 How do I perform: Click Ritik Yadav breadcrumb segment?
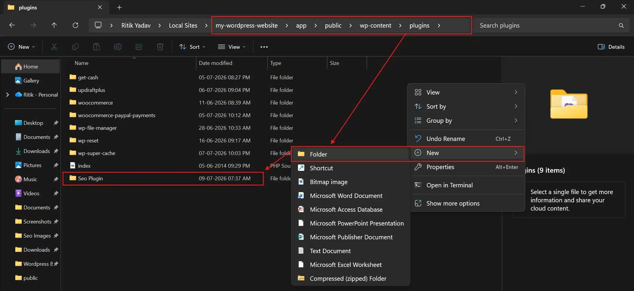[x=136, y=26]
